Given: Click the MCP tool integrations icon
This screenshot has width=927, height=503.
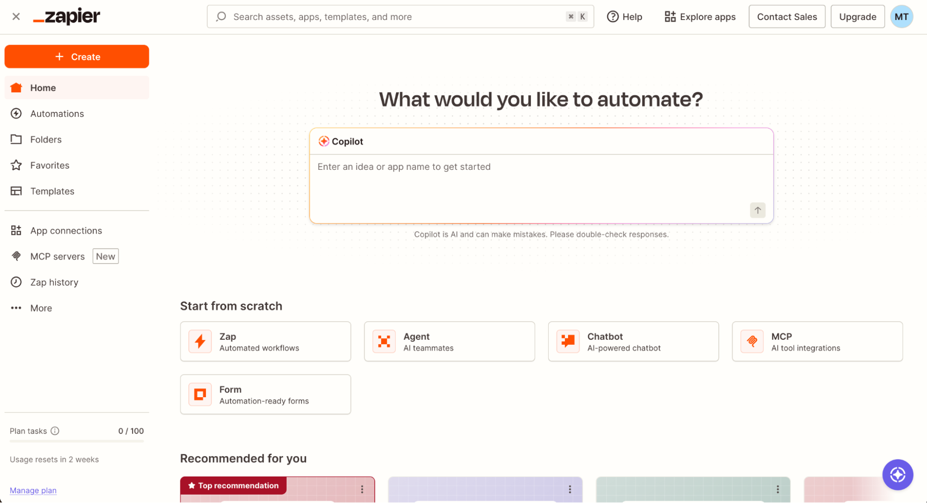Looking at the screenshot, I should (x=752, y=342).
